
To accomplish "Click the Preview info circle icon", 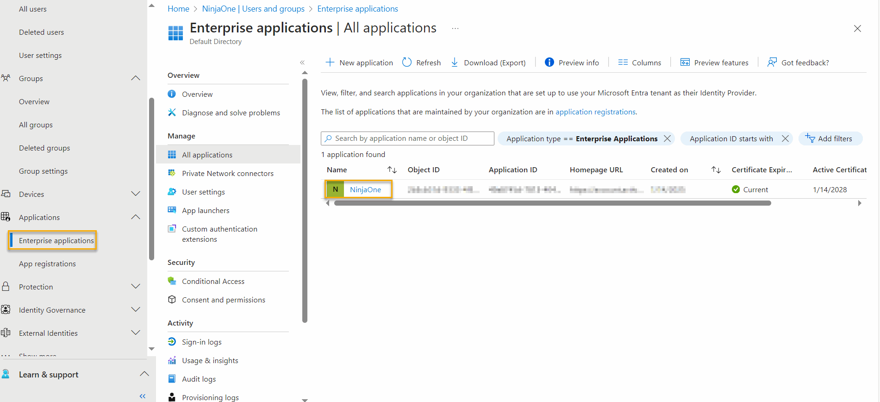I will coord(549,62).
